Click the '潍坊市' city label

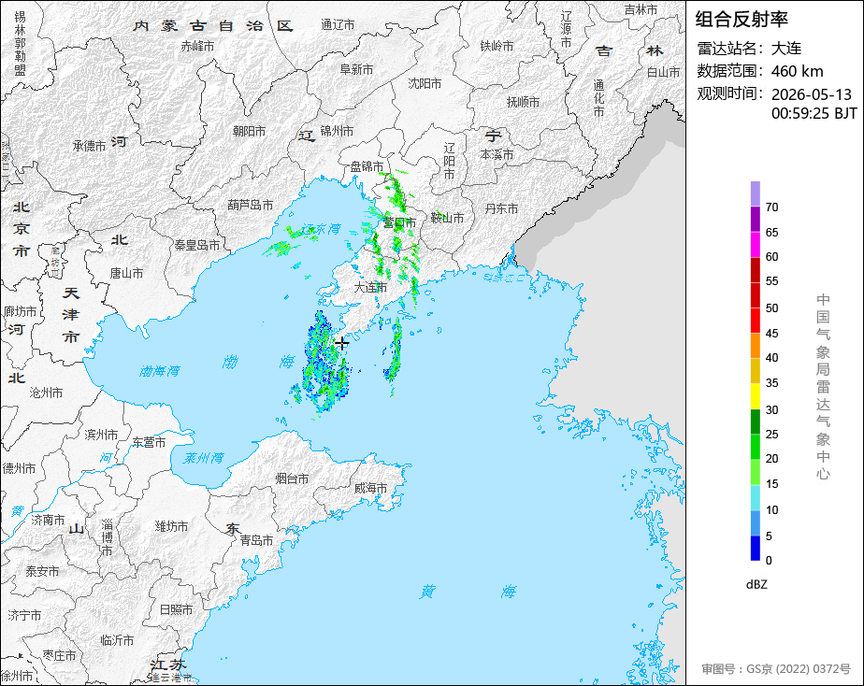tap(171, 526)
